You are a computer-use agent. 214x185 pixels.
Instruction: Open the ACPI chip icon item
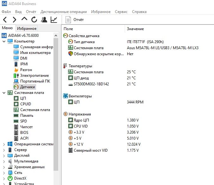(x=16, y=138)
